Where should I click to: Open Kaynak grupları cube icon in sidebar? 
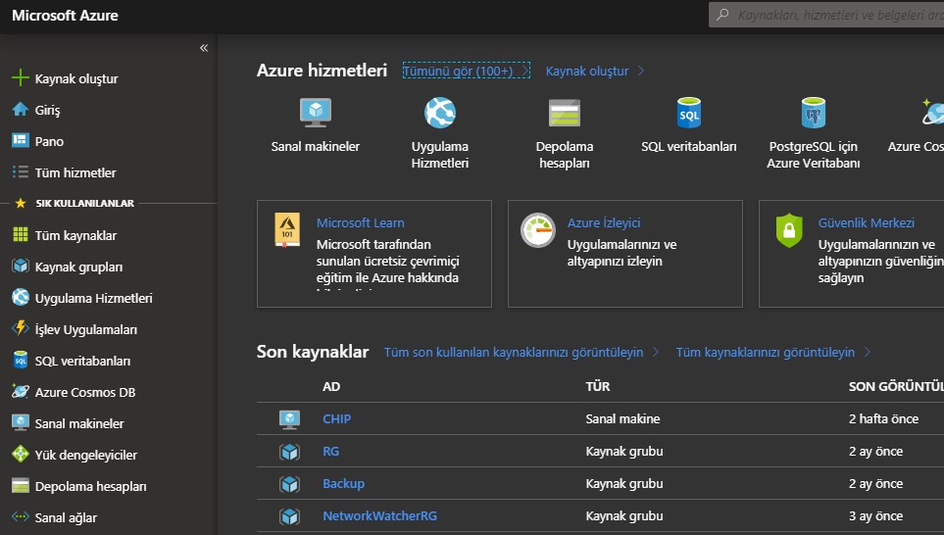[x=20, y=266]
